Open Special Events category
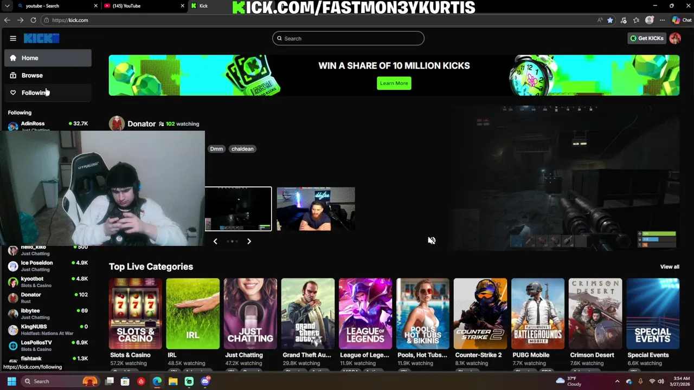The width and height of the screenshot is (694, 390). point(653,314)
